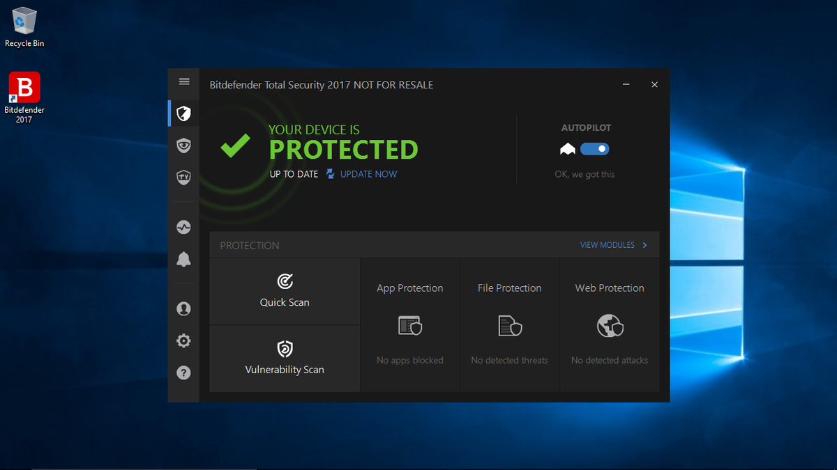837x470 pixels.
Task: Open Notifications bell icon
Action: pos(183,259)
